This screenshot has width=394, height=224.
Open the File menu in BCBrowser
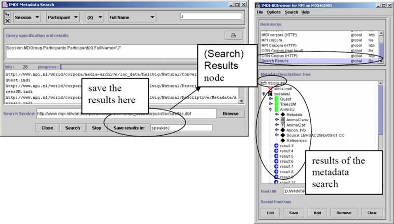(x=260, y=12)
